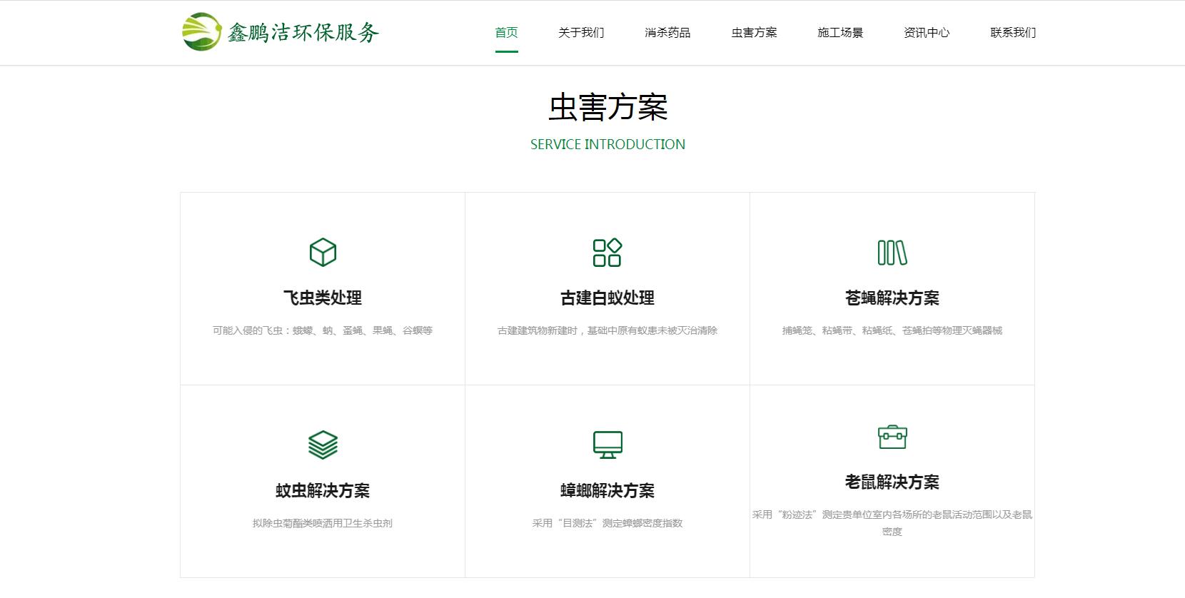Go to 联系我们 page
Image resolution: width=1185 pixels, height=598 pixels.
(x=1013, y=32)
